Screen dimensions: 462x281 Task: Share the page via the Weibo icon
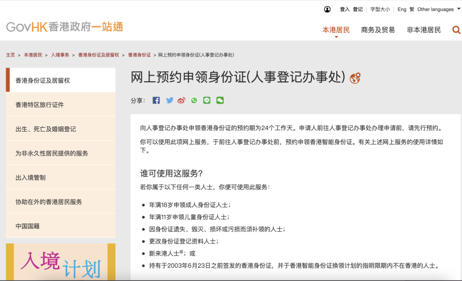point(181,100)
